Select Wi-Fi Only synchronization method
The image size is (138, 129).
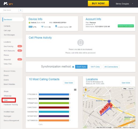tap(95, 67)
